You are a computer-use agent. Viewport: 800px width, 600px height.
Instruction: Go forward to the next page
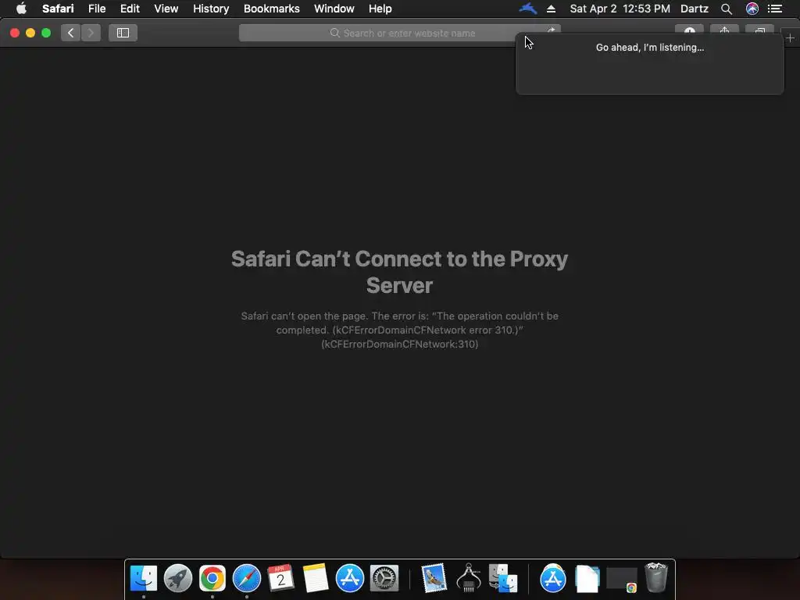91,33
